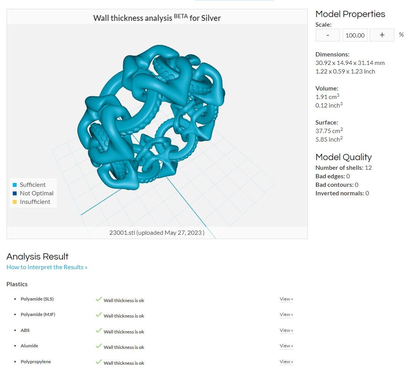Click the green checkmark beside ABS
The width and height of the screenshot is (406, 369).
(x=99, y=330)
